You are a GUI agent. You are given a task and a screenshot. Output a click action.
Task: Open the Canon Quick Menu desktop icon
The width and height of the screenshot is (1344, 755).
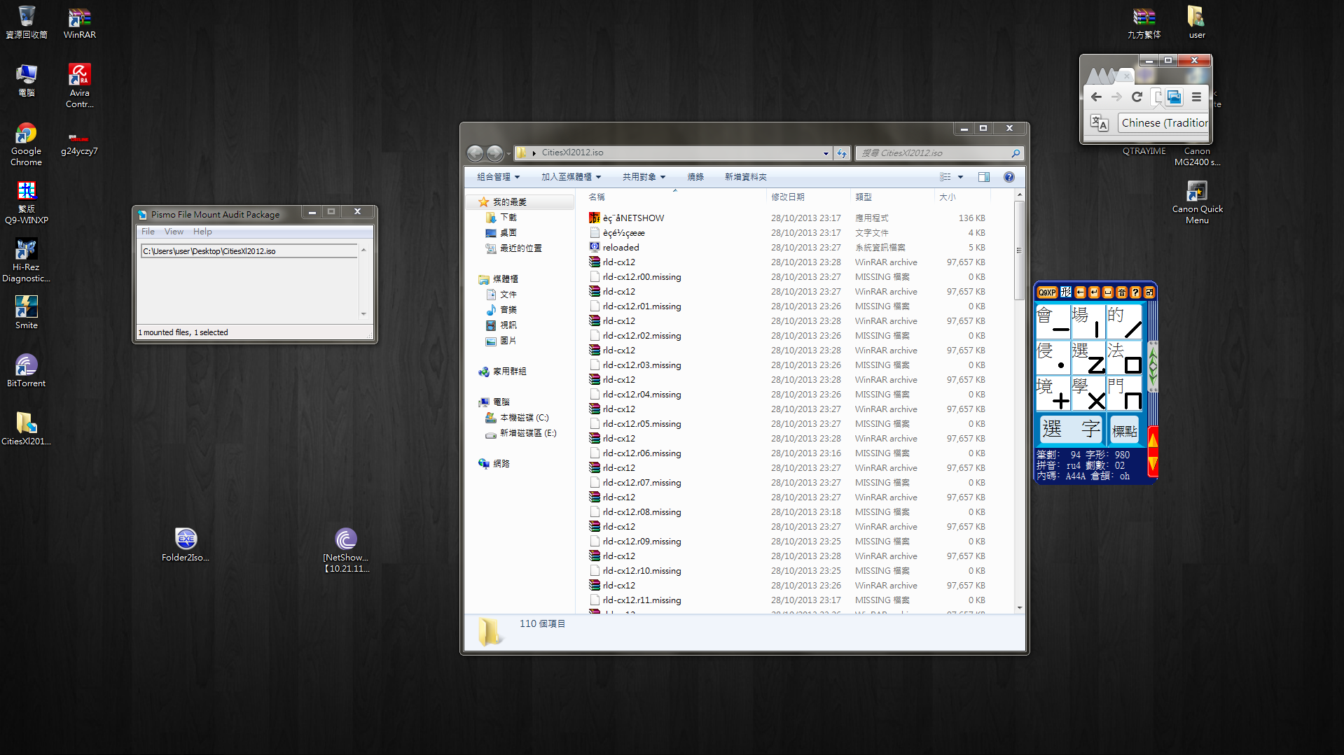1197,202
